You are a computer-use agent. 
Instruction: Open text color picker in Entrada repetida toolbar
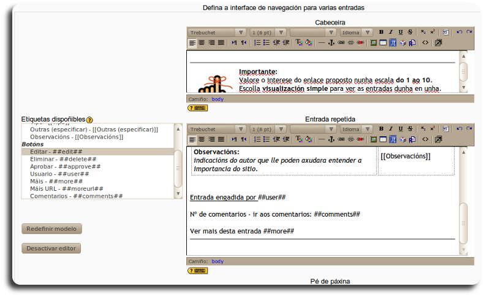click(299, 139)
